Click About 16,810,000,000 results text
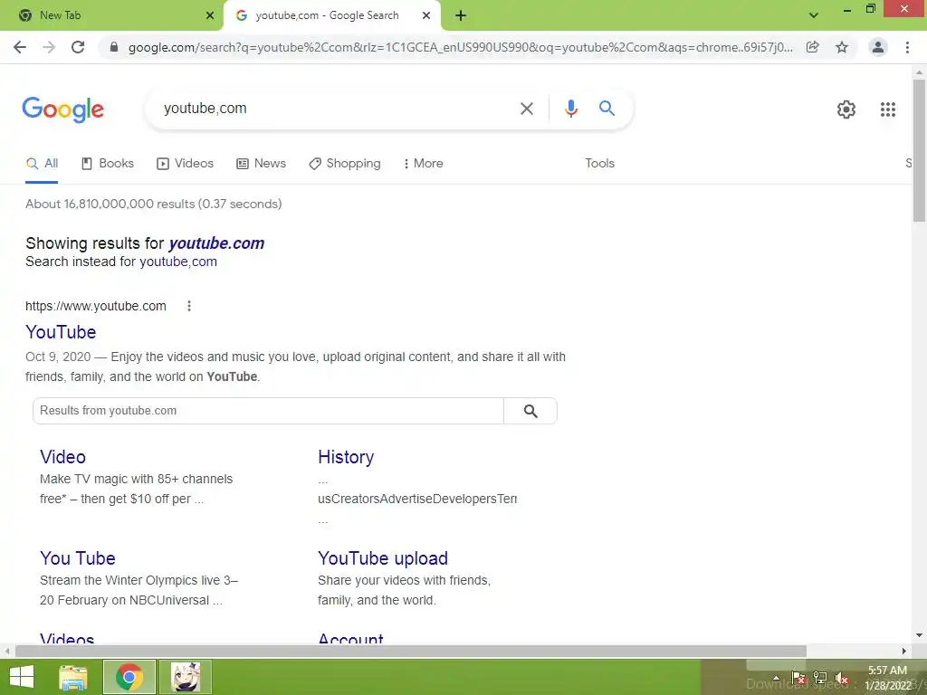 coord(154,204)
